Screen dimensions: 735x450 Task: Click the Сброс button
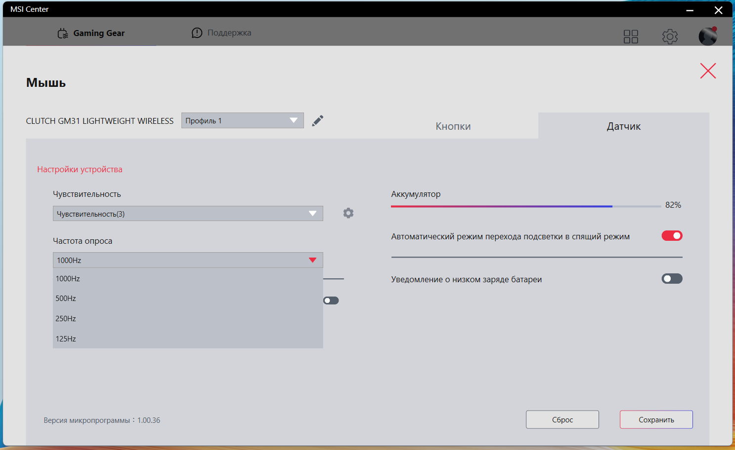click(562, 419)
